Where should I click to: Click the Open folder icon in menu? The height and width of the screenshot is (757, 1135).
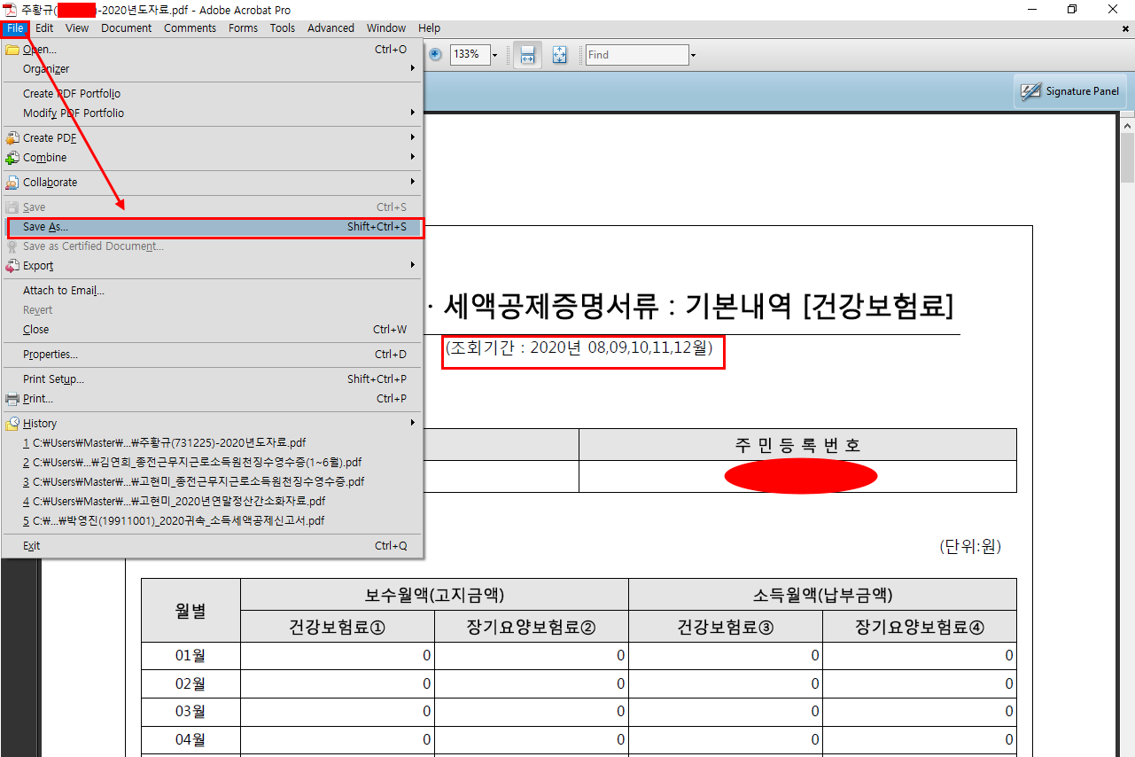tap(12, 50)
